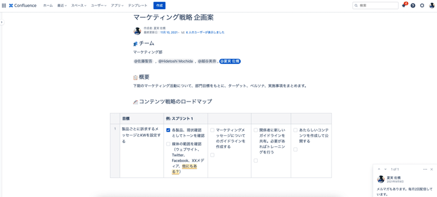Uncheck the 各製品、現状確認 task checkbox
This screenshot has width=437, height=197.
(168, 130)
